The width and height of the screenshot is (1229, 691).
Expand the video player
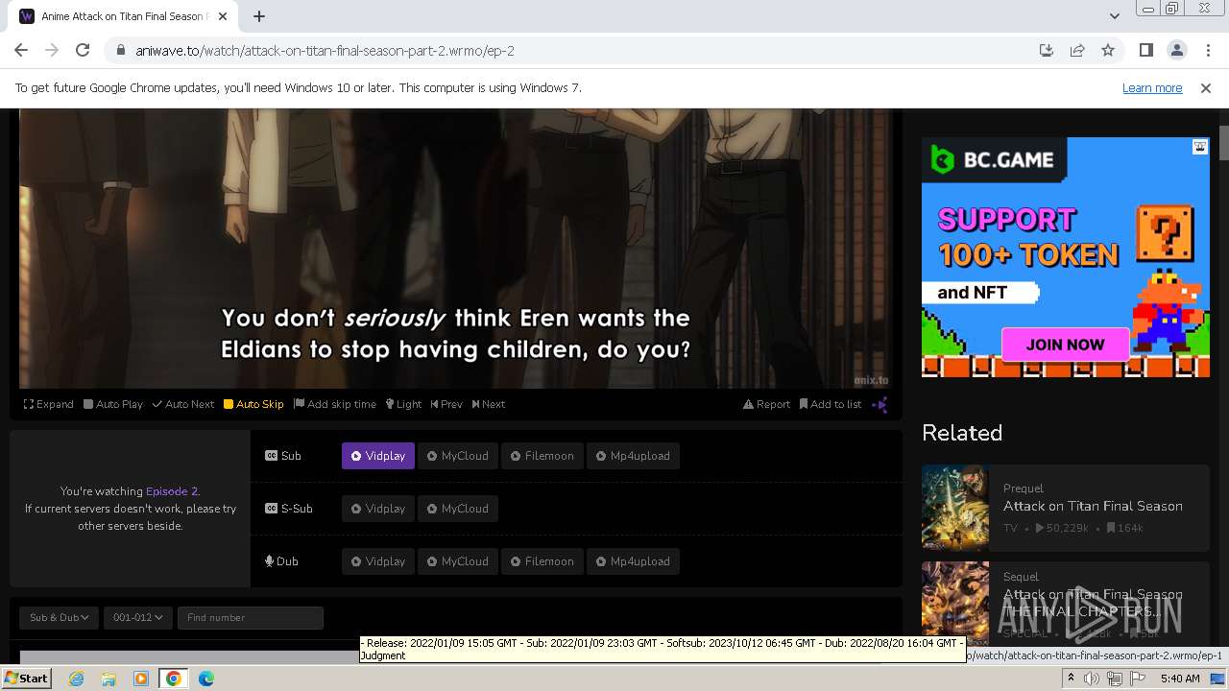pyautogui.click(x=49, y=404)
